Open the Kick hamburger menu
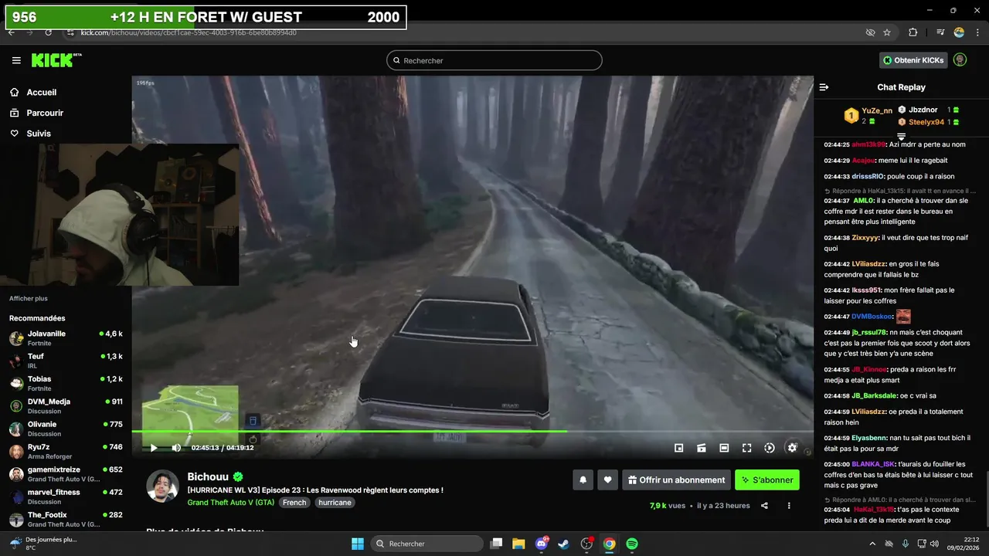This screenshot has height=556, width=989. 16,60
